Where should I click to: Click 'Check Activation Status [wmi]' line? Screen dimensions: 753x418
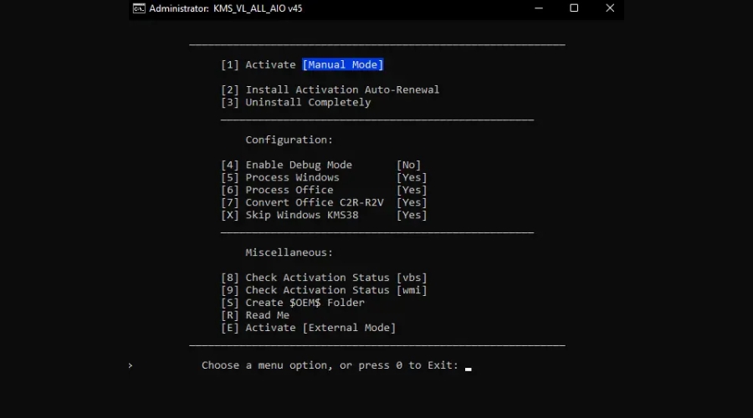(324, 290)
